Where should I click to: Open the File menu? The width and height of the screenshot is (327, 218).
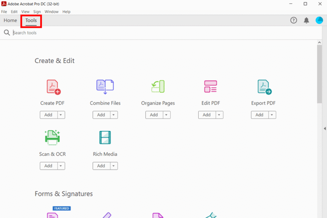point(4,12)
